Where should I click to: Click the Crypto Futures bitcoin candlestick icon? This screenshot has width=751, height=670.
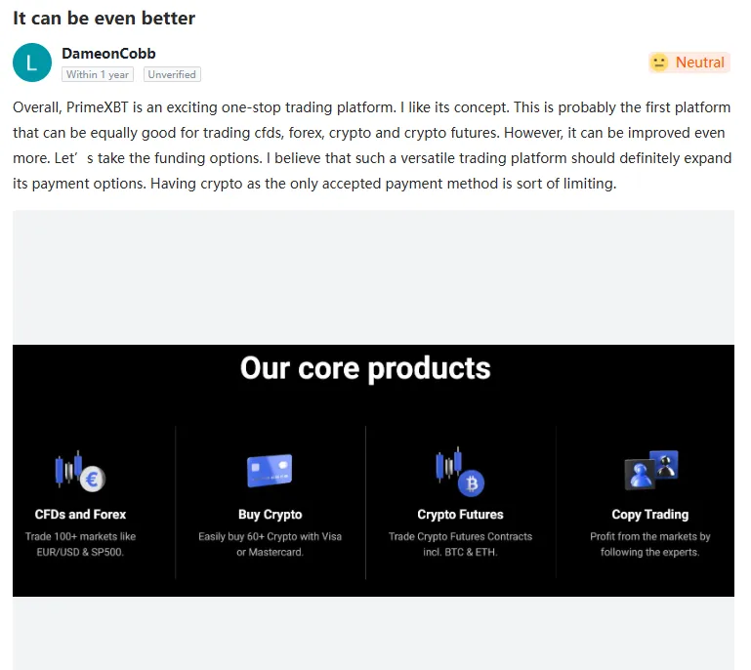point(460,472)
